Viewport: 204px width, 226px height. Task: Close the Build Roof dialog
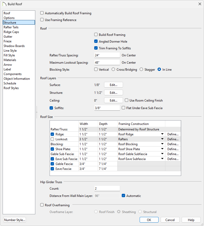pyautogui.click(x=200, y=4)
